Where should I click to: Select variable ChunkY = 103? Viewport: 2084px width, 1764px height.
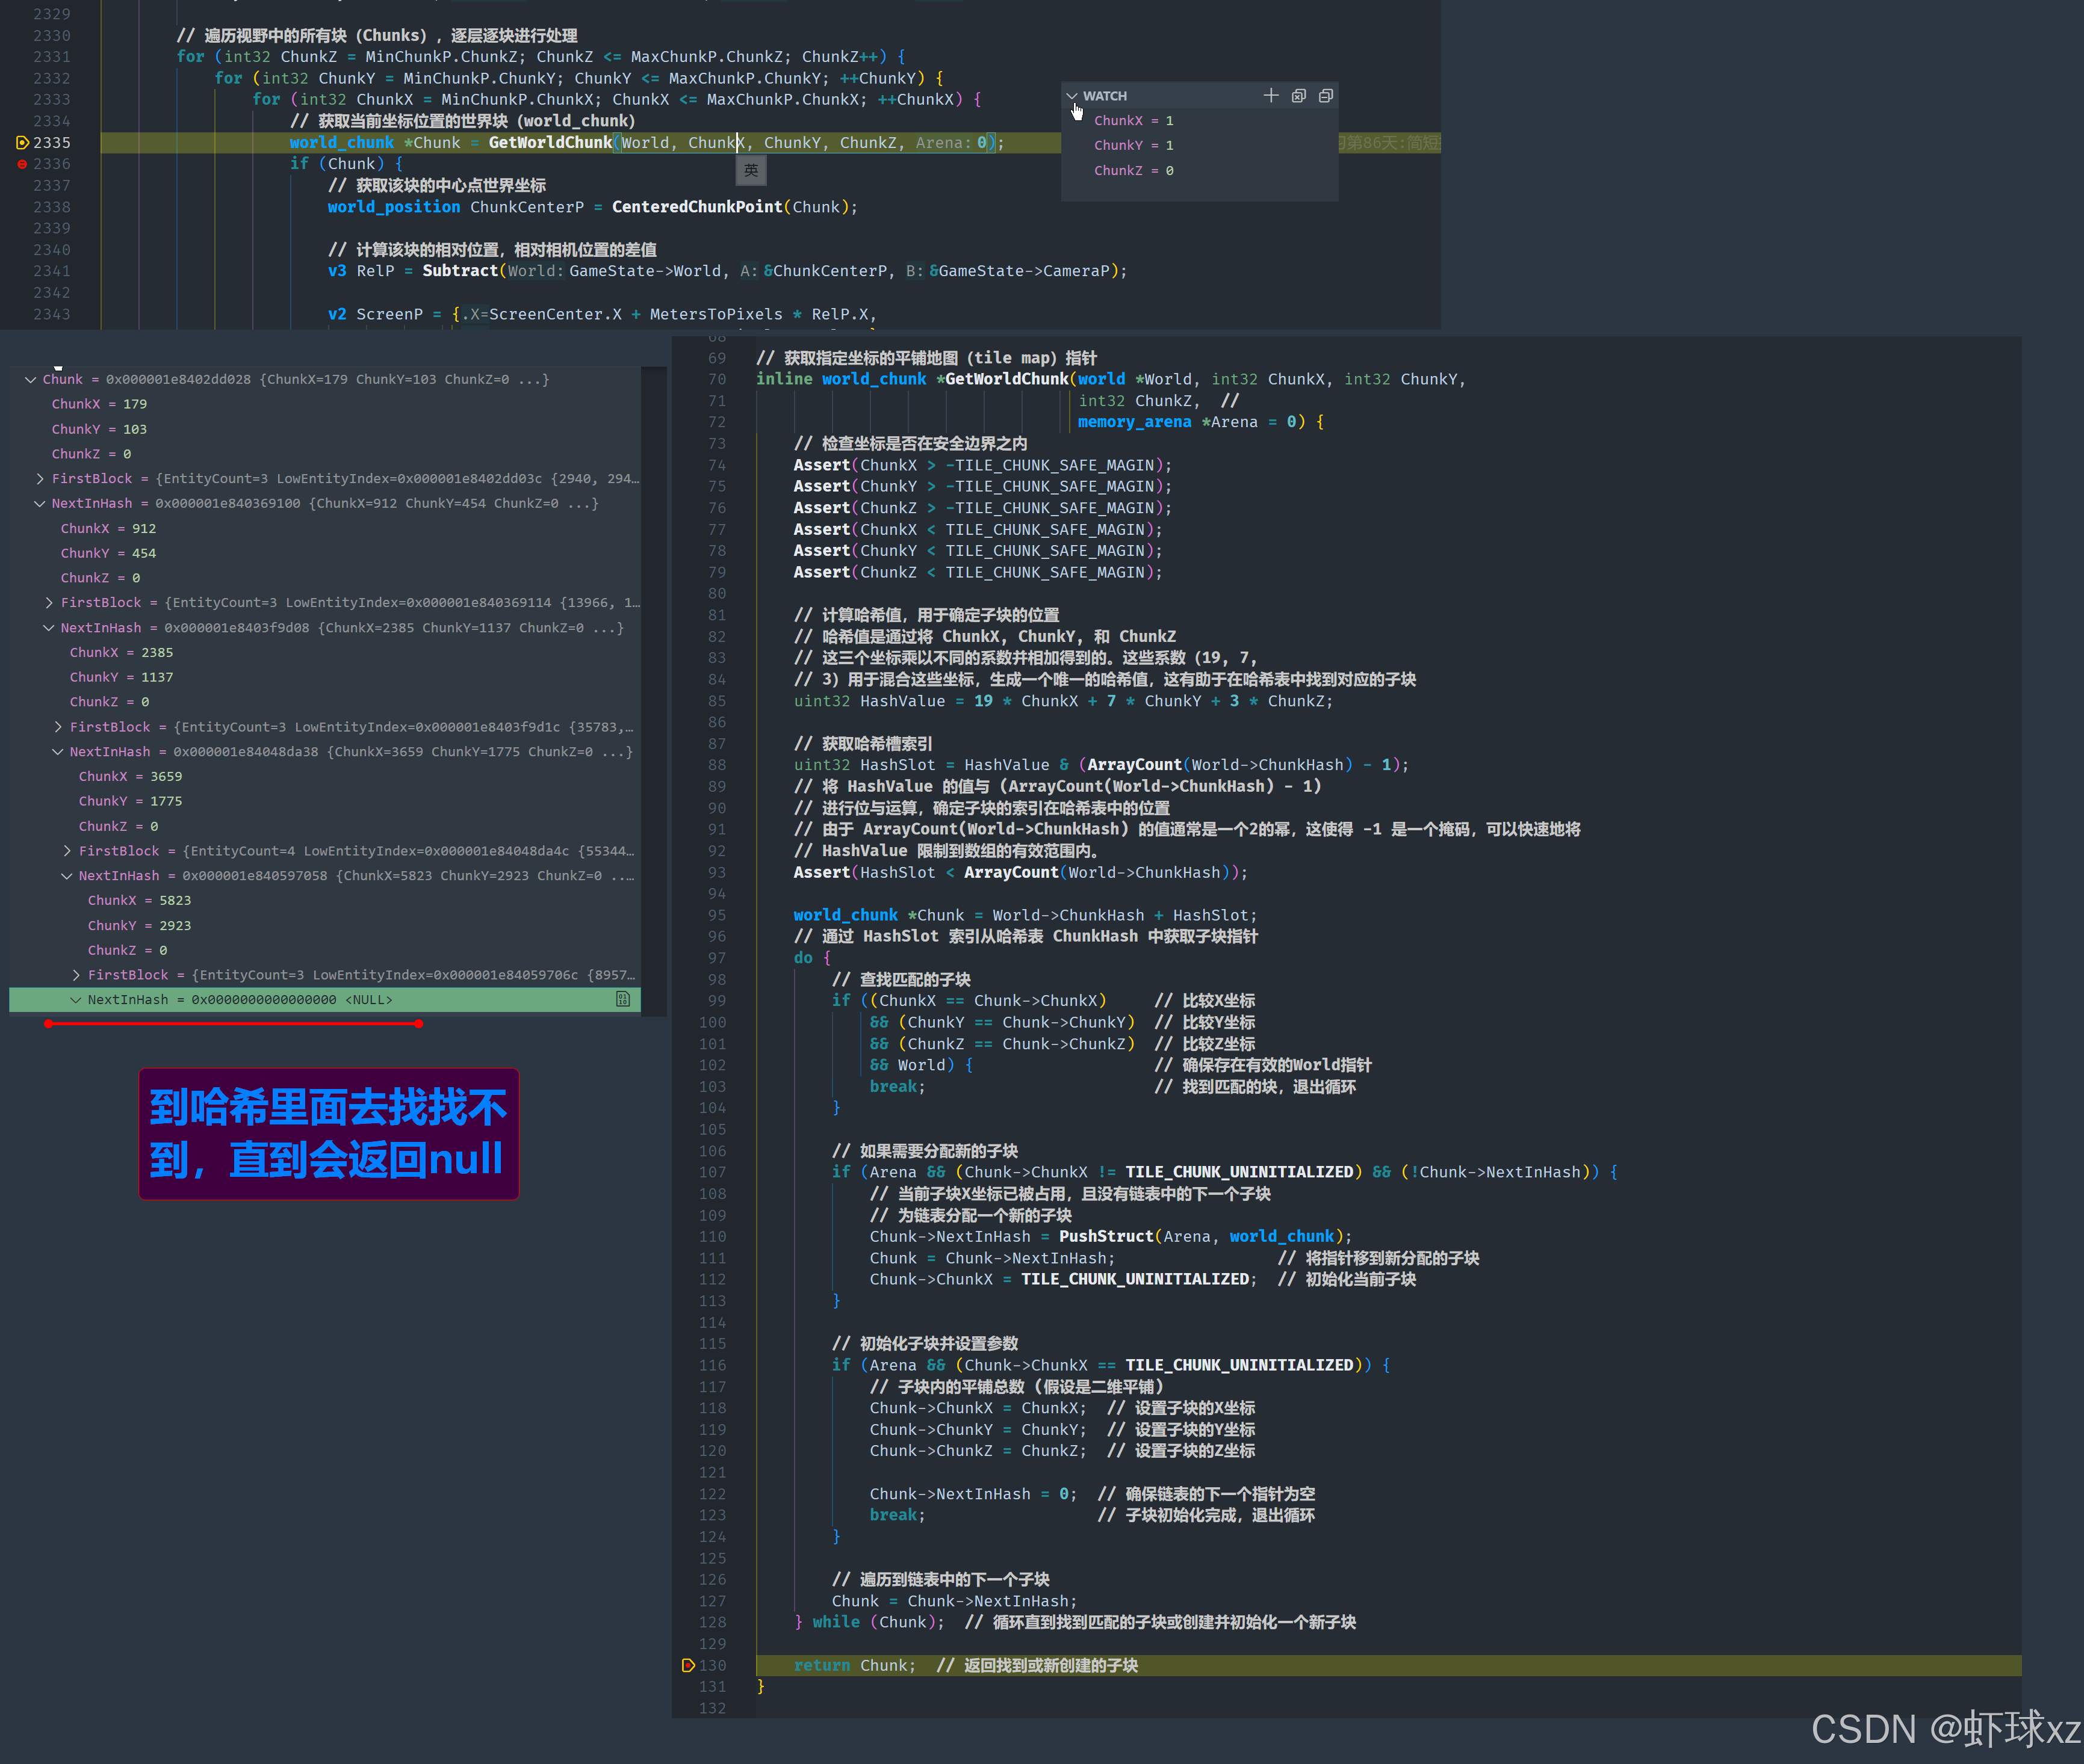[99, 429]
